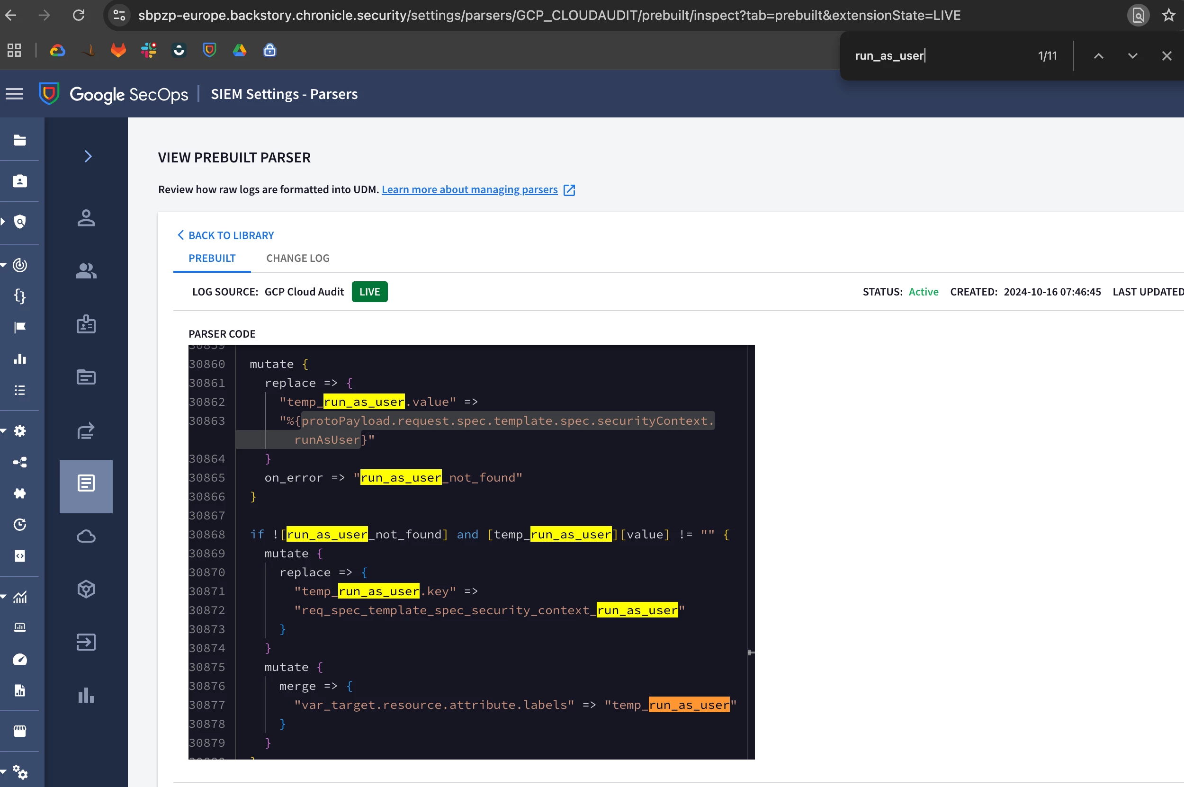Select the single person outline icon in settings panel

(x=86, y=218)
